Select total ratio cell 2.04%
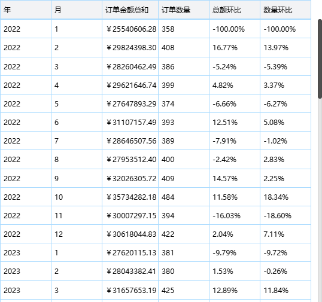 click(235, 234)
